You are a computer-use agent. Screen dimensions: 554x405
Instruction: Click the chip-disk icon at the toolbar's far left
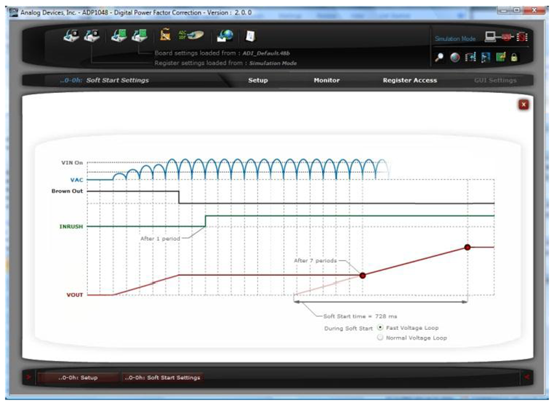pyautogui.click(x=71, y=36)
